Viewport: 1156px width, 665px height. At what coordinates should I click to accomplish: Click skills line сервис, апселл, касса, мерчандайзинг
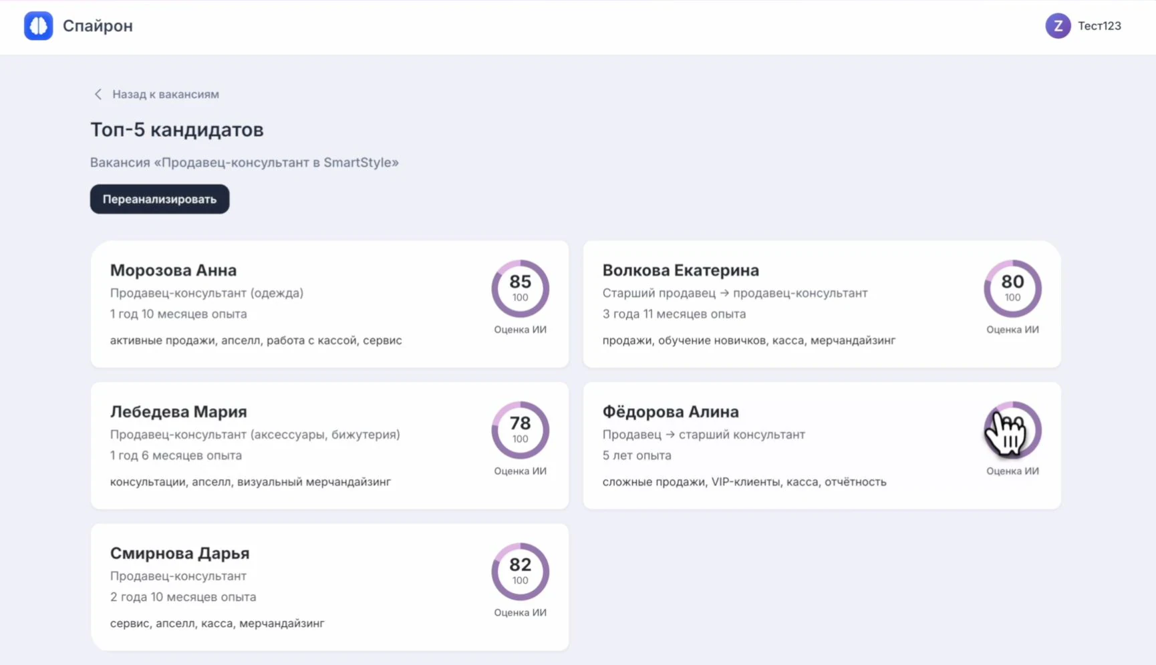click(x=217, y=624)
